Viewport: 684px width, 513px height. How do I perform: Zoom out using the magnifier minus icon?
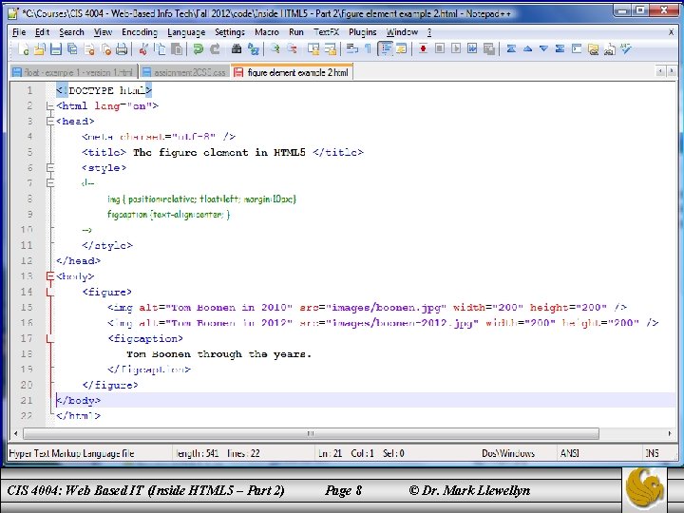[292, 49]
